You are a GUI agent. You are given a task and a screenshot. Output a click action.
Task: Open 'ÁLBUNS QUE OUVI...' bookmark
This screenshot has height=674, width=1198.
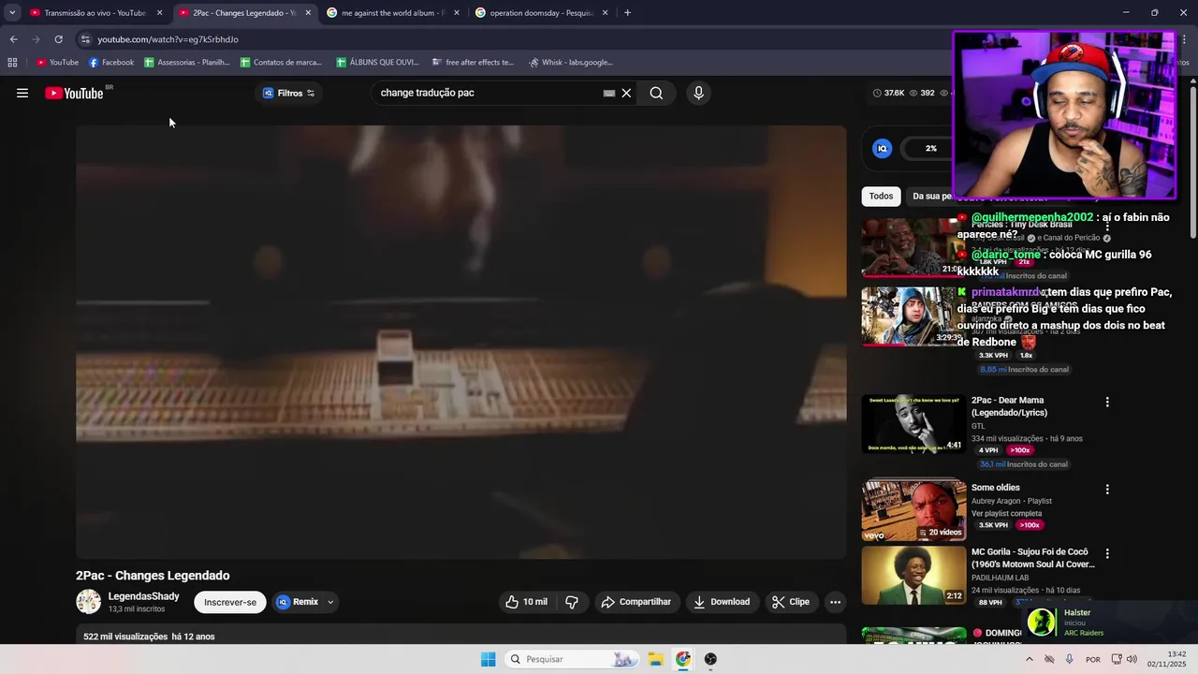(378, 63)
